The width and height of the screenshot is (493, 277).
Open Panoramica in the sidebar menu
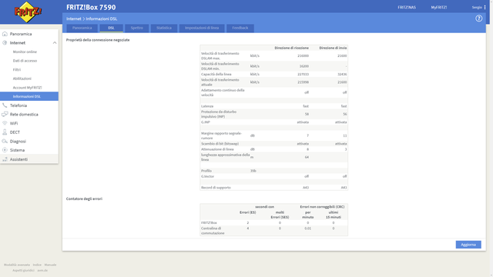coord(21,34)
